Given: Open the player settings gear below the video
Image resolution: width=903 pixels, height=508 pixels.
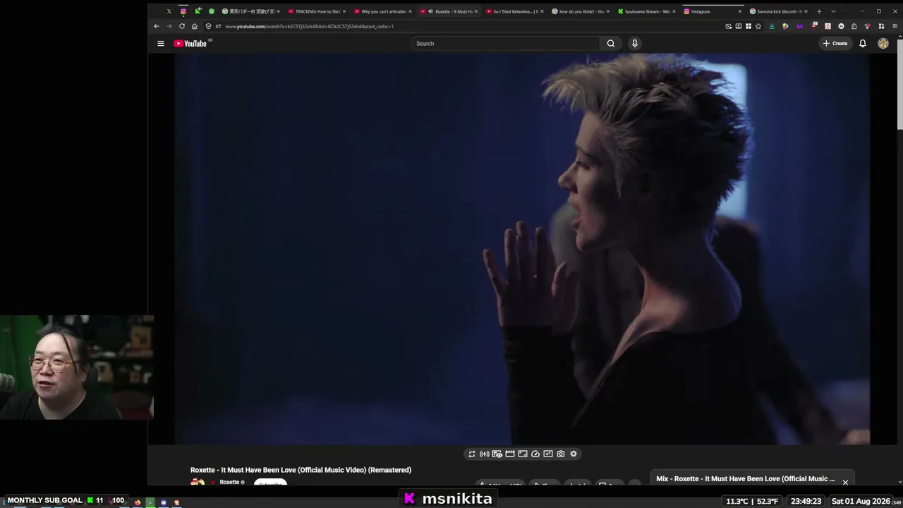Looking at the screenshot, I should [574, 454].
